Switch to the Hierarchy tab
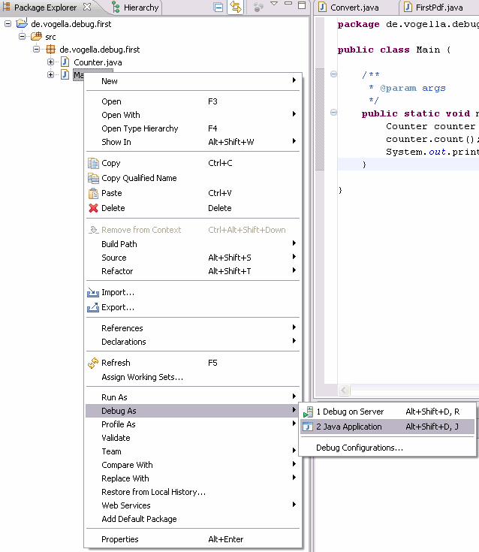 [x=135, y=8]
